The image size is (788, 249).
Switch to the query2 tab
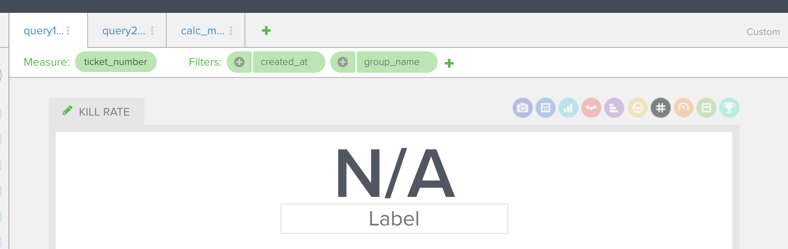pos(124,31)
